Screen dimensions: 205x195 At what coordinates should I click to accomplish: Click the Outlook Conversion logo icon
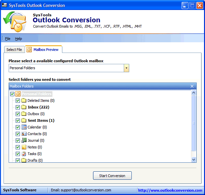[15, 22]
